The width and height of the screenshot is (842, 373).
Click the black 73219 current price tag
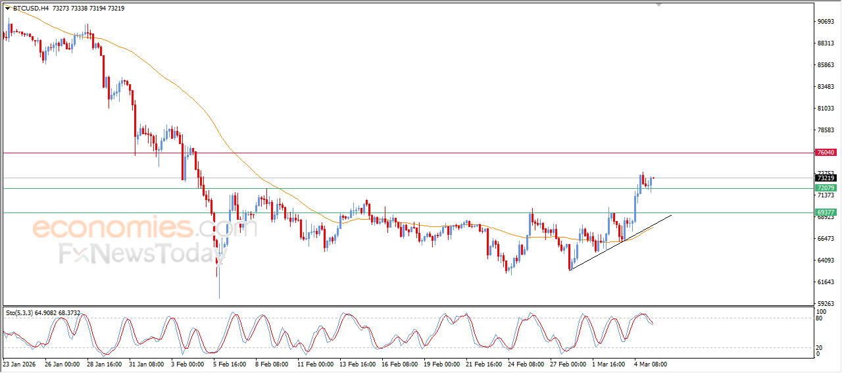(x=825, y=178)
